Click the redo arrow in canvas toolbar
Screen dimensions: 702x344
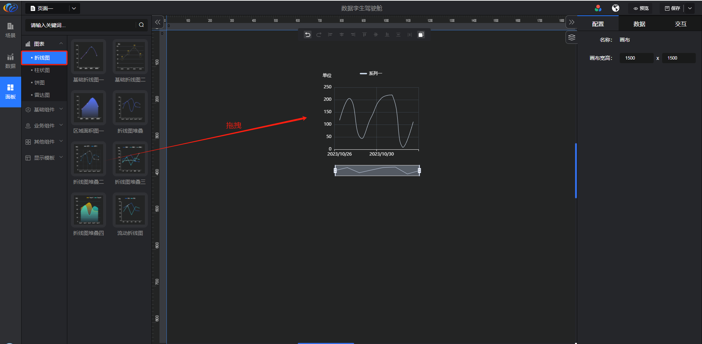click(319, 35)
